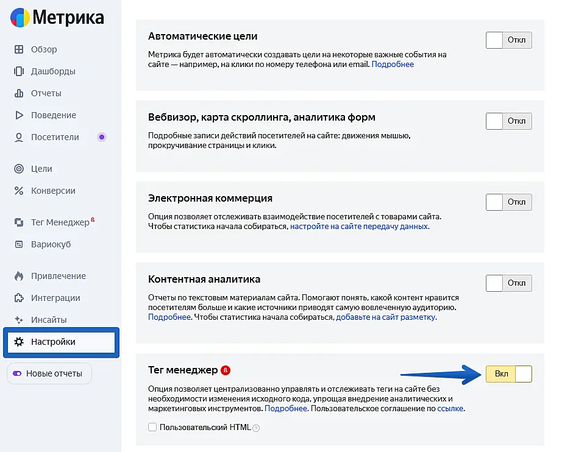
Task: Check the Пользовательский HTML checkbox
Action: tap(152, 428)
